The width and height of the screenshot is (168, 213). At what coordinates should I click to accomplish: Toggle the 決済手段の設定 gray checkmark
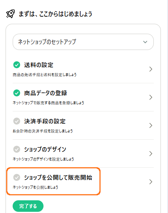17,121
